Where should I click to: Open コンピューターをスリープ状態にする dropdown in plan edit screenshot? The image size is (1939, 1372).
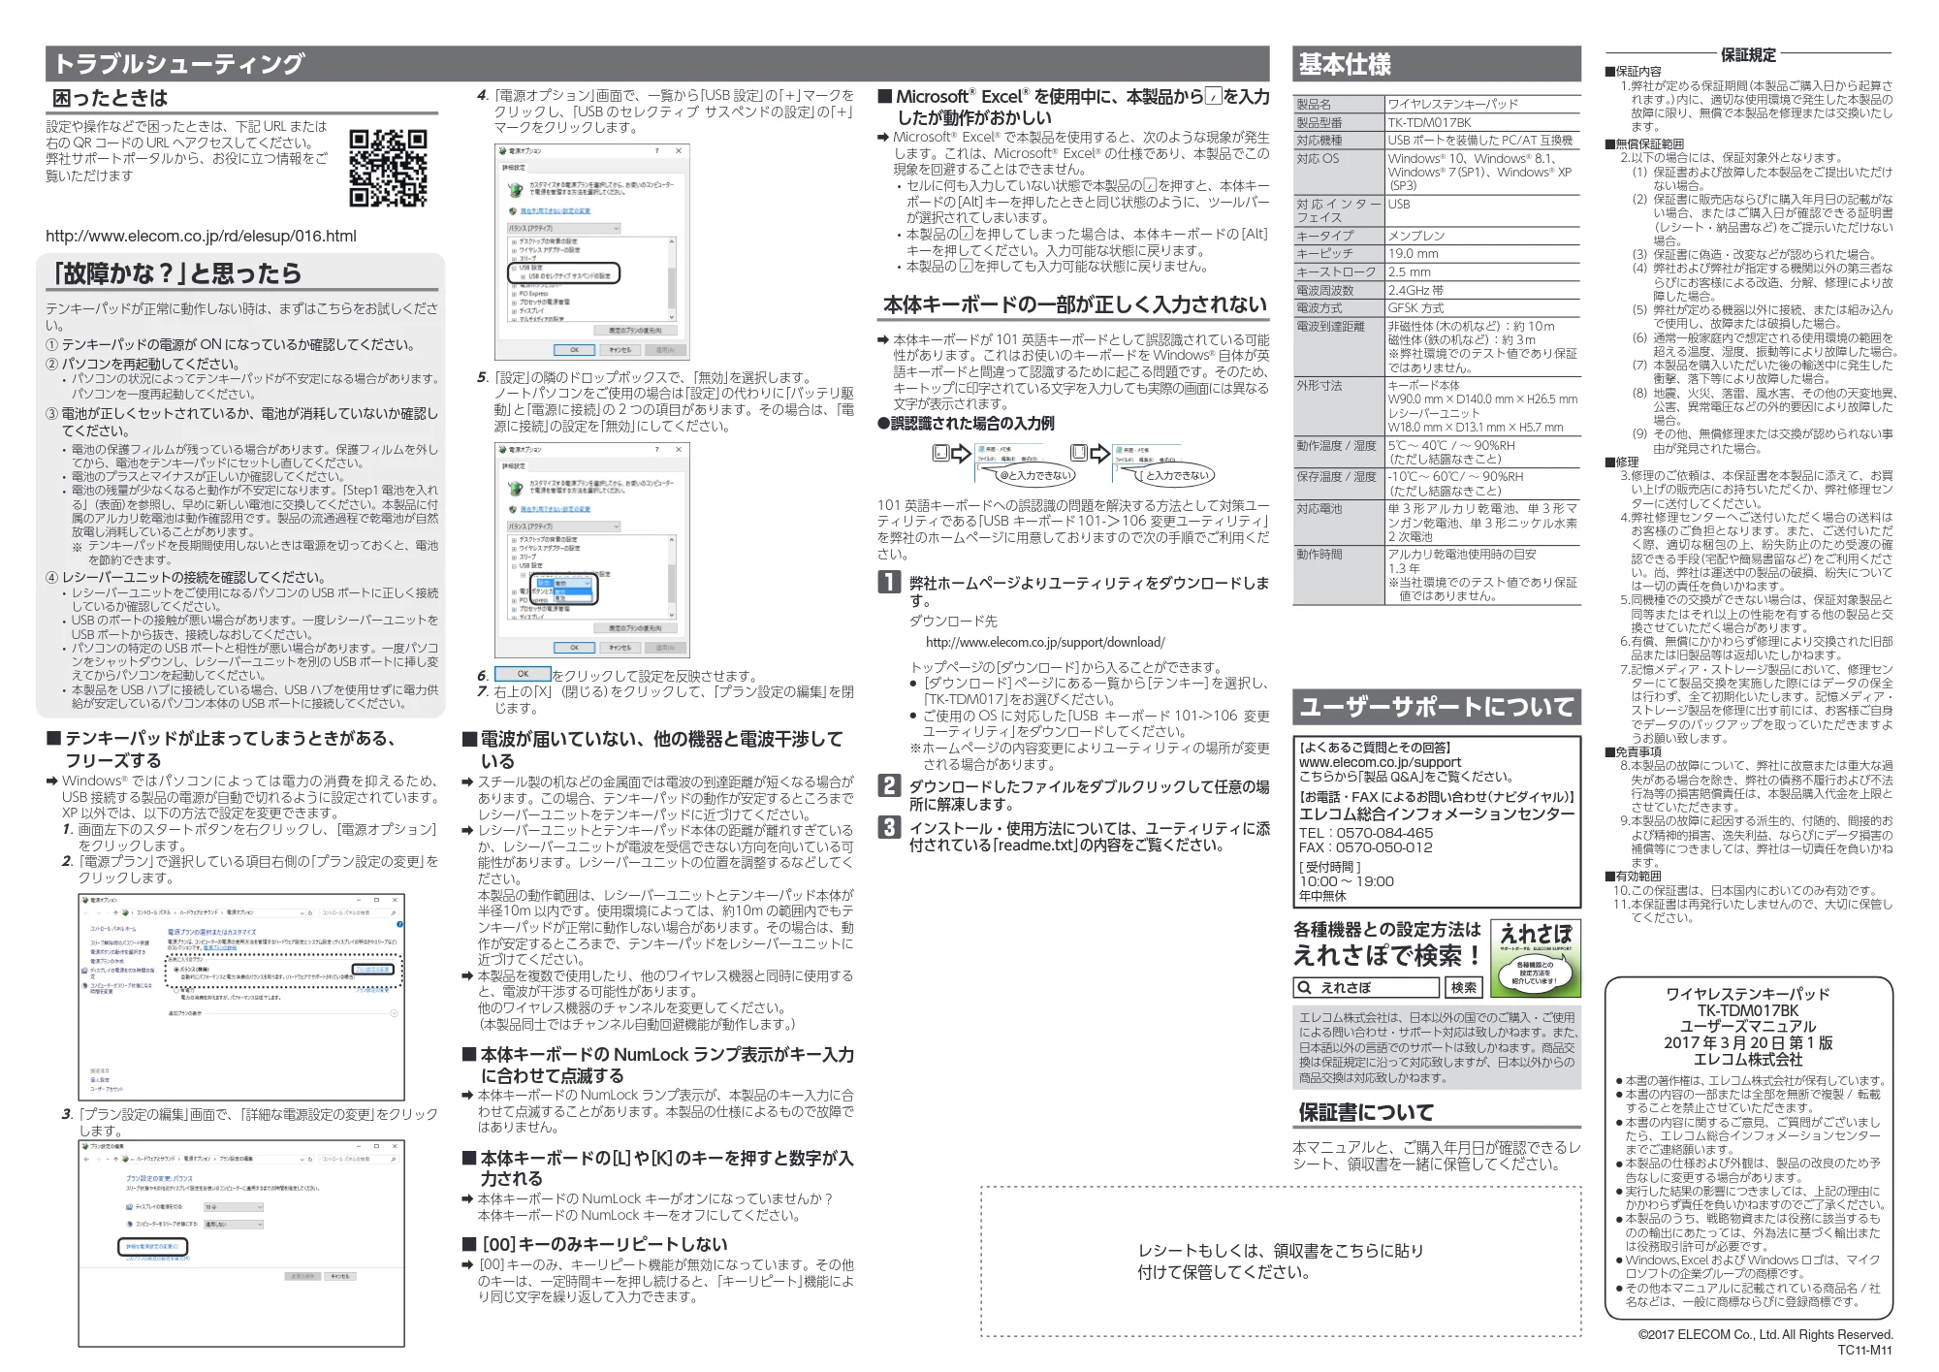234,1225
